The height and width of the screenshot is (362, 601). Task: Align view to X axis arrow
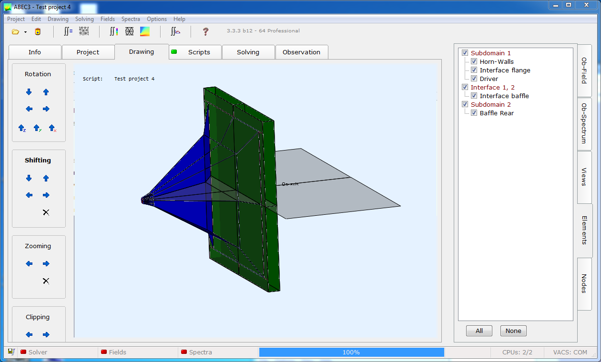(52, 128)
